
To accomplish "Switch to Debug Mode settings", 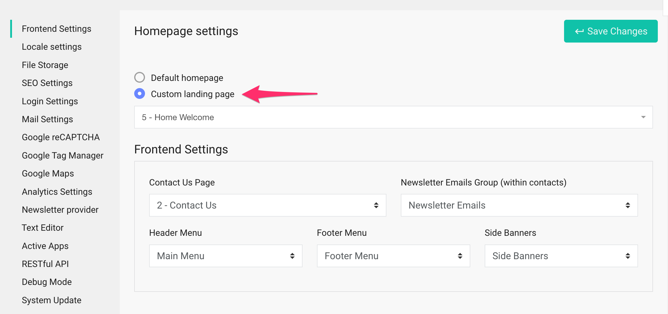I will [x=47, y=282].
